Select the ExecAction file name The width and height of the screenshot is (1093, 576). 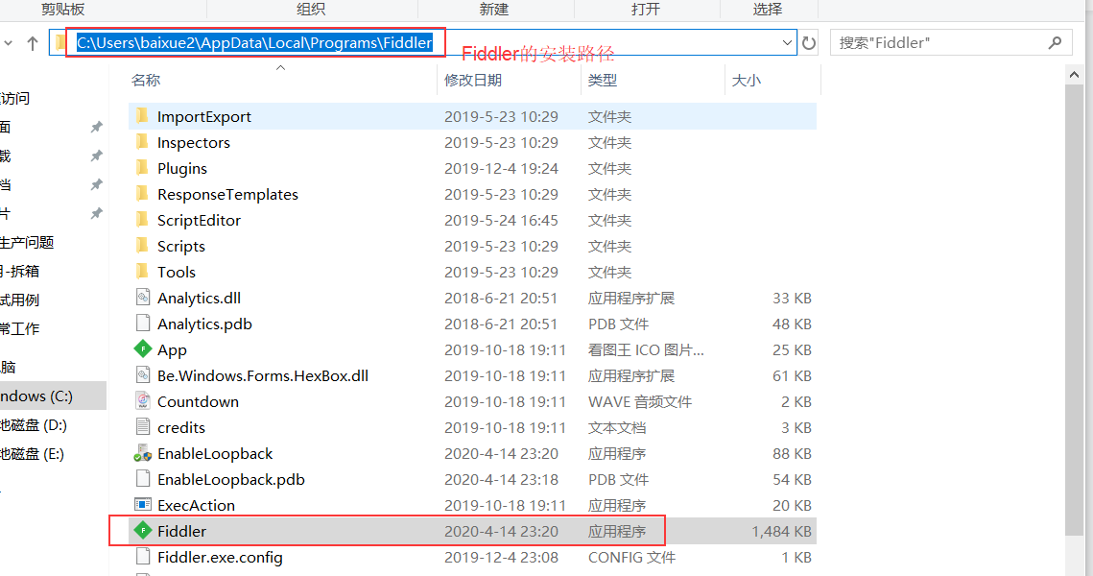point(196,505)
